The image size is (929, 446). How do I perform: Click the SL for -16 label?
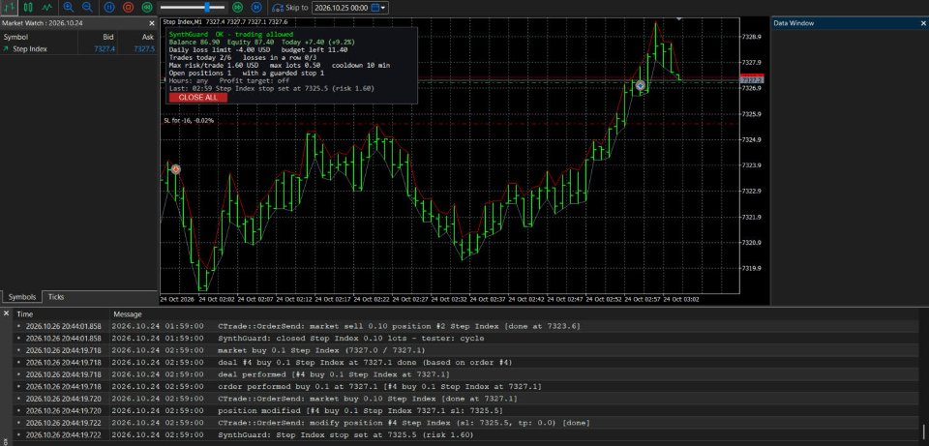pos(189,120)
